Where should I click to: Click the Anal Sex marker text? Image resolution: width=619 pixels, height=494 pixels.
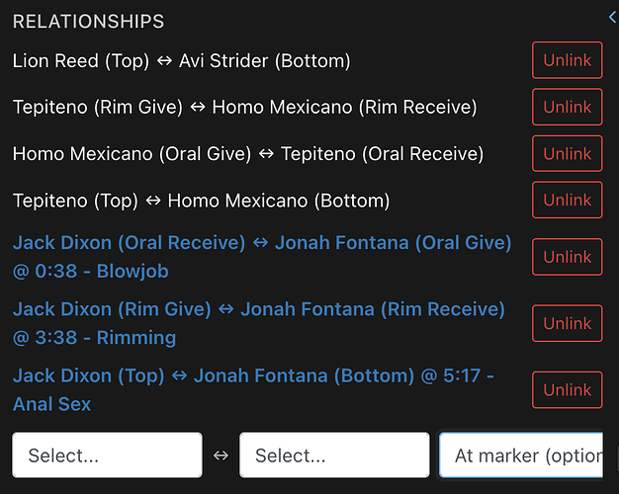[51, 404]
